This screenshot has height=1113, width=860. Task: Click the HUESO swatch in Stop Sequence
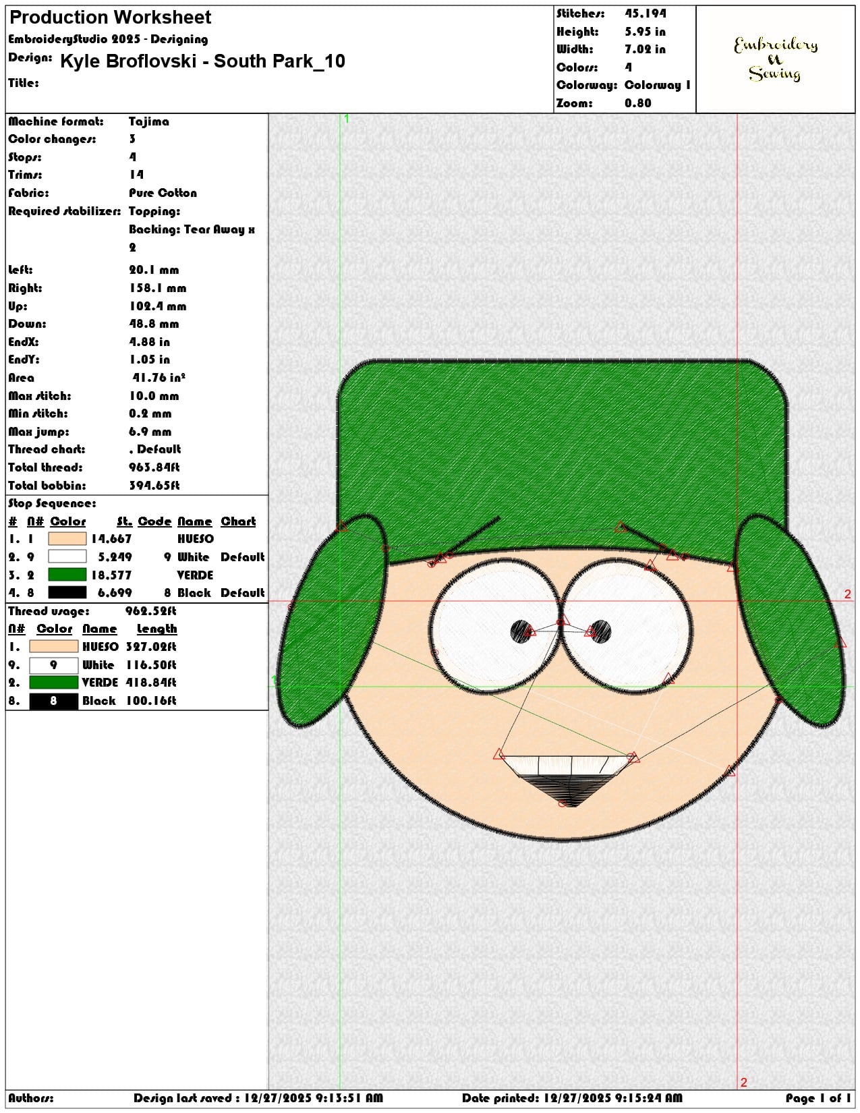(x=67, y=538)
